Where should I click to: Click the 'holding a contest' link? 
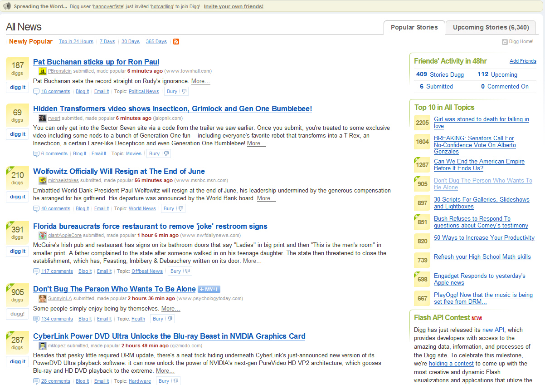pos(451,364)
